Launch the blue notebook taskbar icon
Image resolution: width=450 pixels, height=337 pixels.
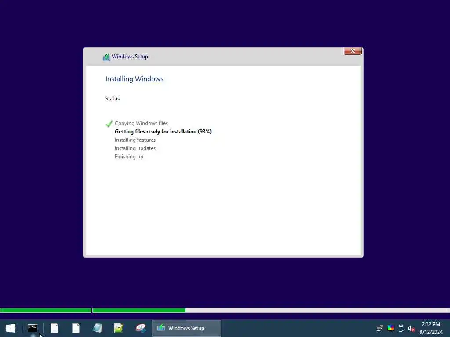tap(97, 328)
